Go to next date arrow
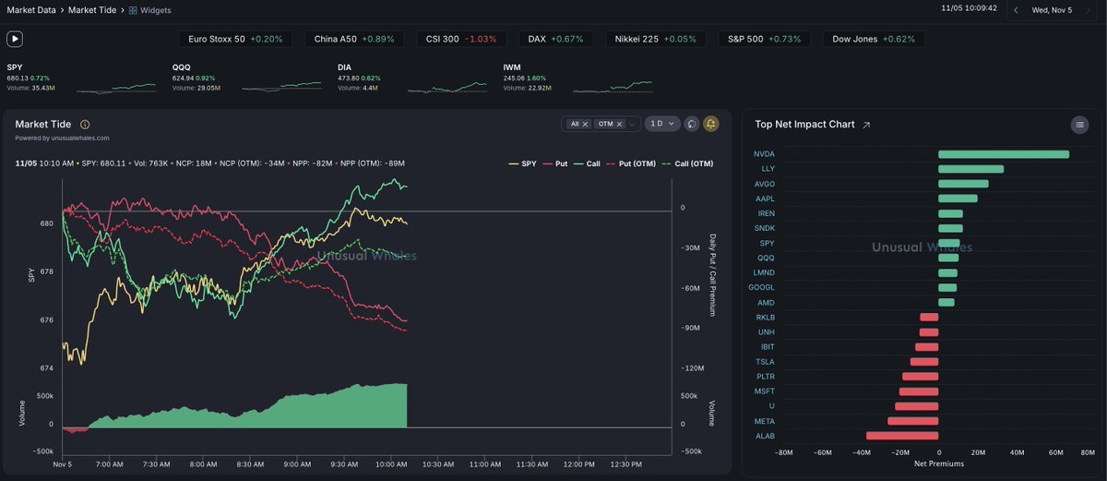This screenshot has width=1107, height=481. tap(1090, 10)
